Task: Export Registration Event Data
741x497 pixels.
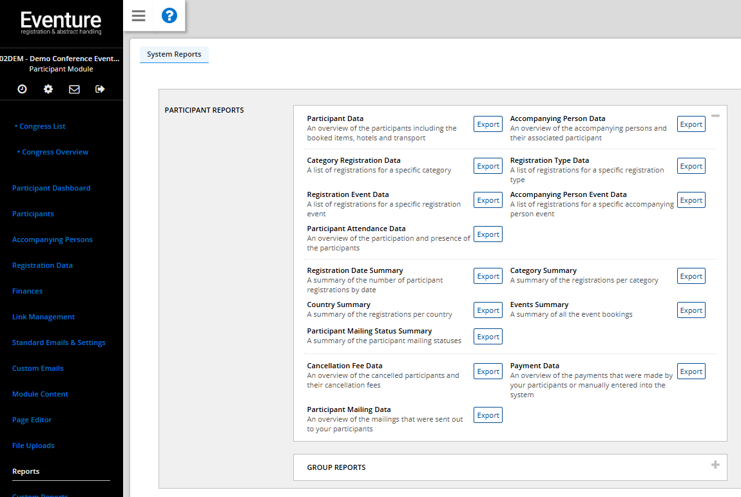Action: pyautogui.click(x=488, y=200)
